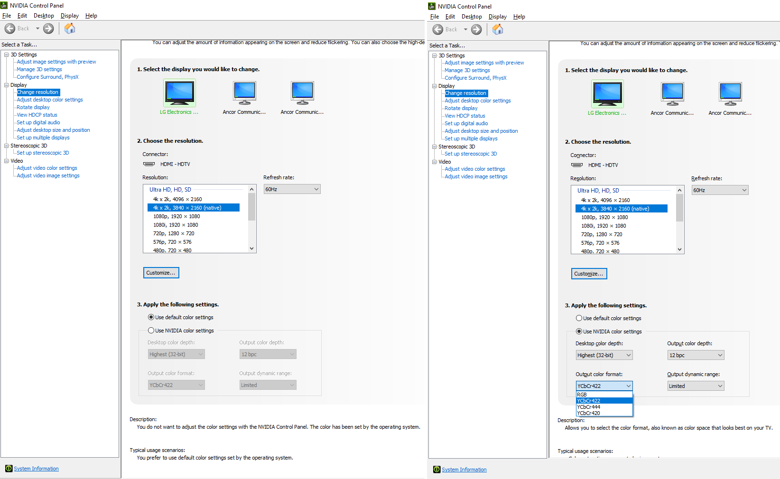This screenshot has width=780, height=479.
Task: Select '4k x 2k, 4096 × 2160' in right window
Action: click(x=622, y=200)
